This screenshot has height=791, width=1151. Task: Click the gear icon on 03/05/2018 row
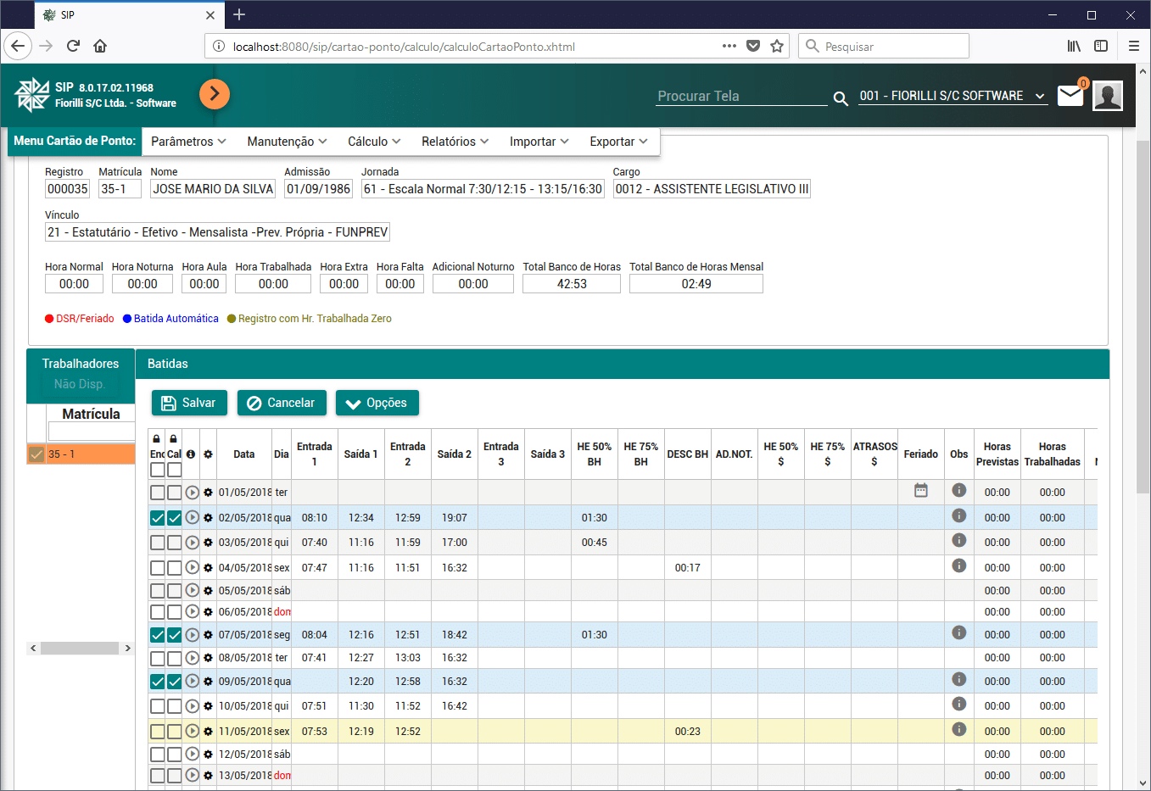point(208,543)
